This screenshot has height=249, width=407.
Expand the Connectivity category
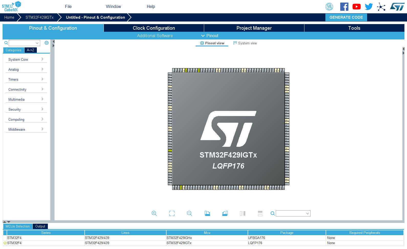(x=26, y=89)
